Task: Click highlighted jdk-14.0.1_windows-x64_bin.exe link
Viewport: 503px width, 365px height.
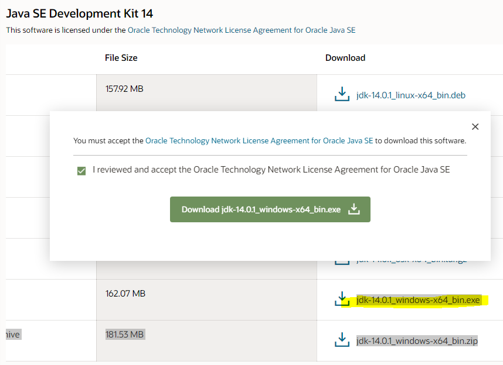Action: (x=418, y=300)
